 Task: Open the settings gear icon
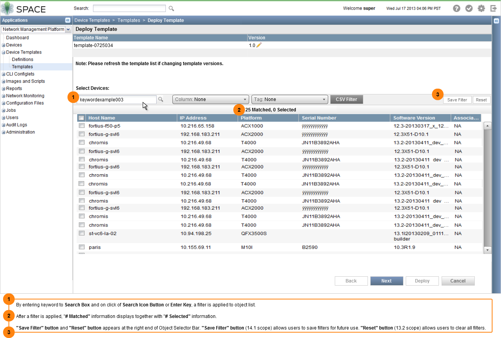coord(481,8)
